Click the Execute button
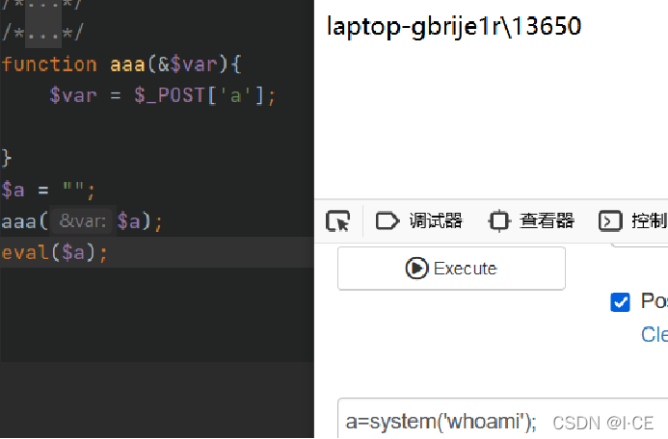This screenshot has width=668, height=439. pos(451,269)
